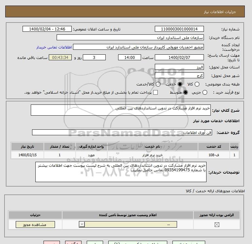Viewport: 252px width, 244px height.
Task: Click the delivery city field کرج
Action: click(x=179, y=75)
